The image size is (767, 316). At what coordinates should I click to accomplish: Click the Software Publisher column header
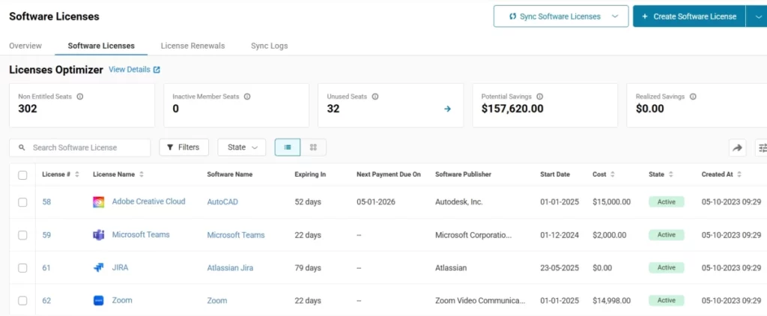click(x=463, y=174)
